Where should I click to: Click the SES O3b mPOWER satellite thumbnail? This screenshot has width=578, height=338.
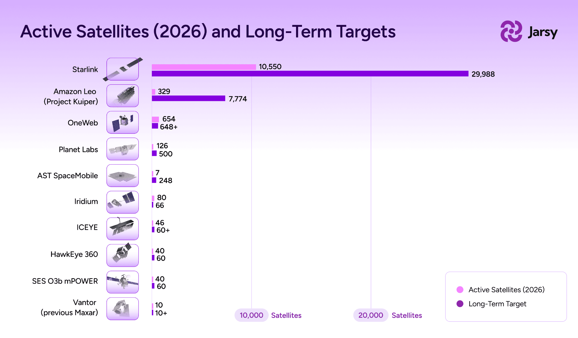(122, 282)
